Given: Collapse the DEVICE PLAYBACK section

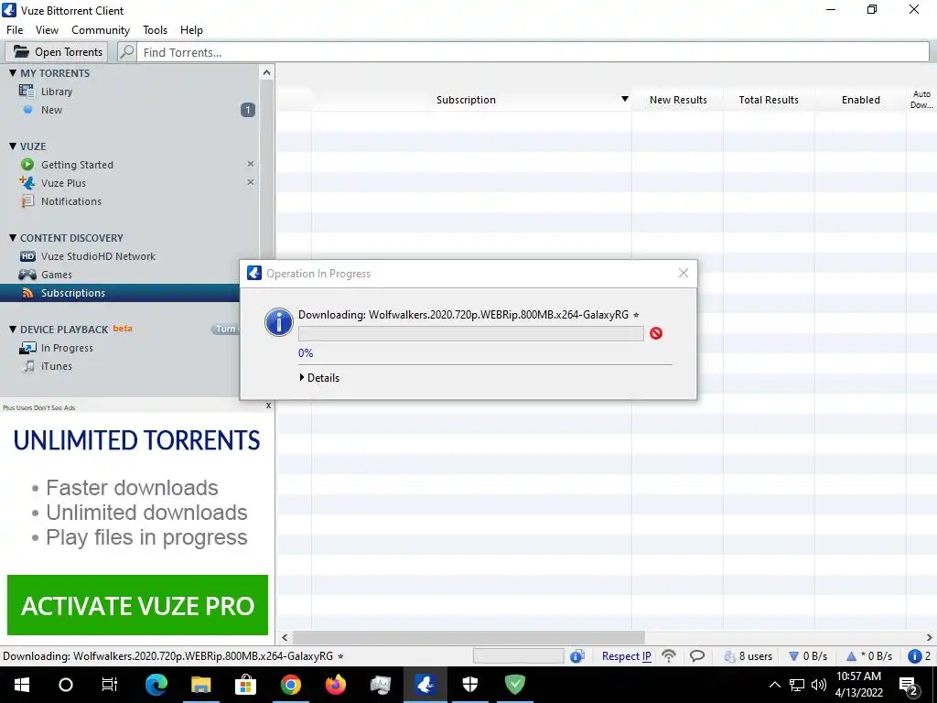Looking at the screenshot, I should (13, 329).
